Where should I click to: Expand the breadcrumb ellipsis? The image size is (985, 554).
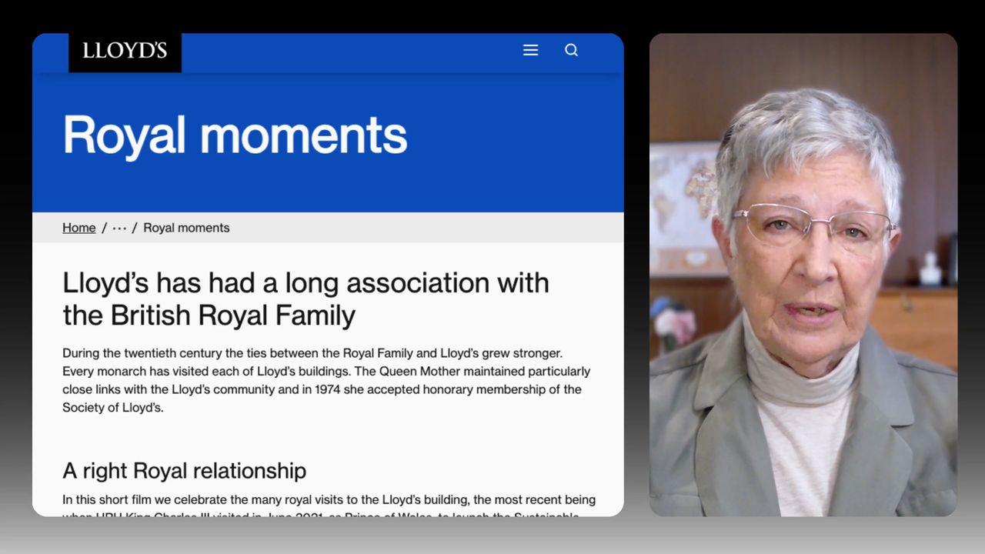(119, 228)
